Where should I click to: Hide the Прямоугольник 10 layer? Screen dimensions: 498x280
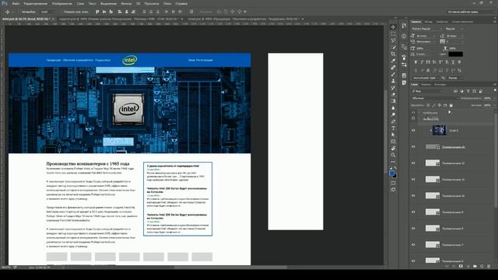click(413, 195)
